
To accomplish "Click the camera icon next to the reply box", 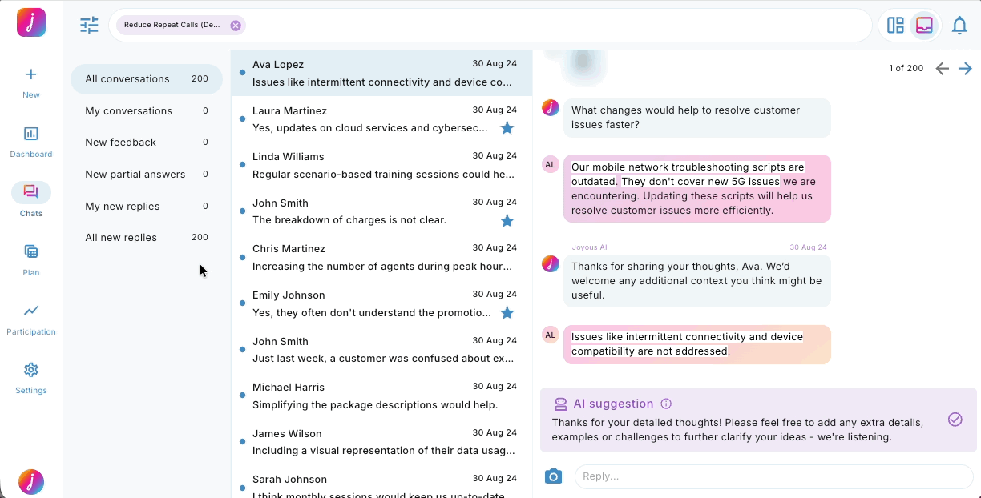I will (553, 476).
